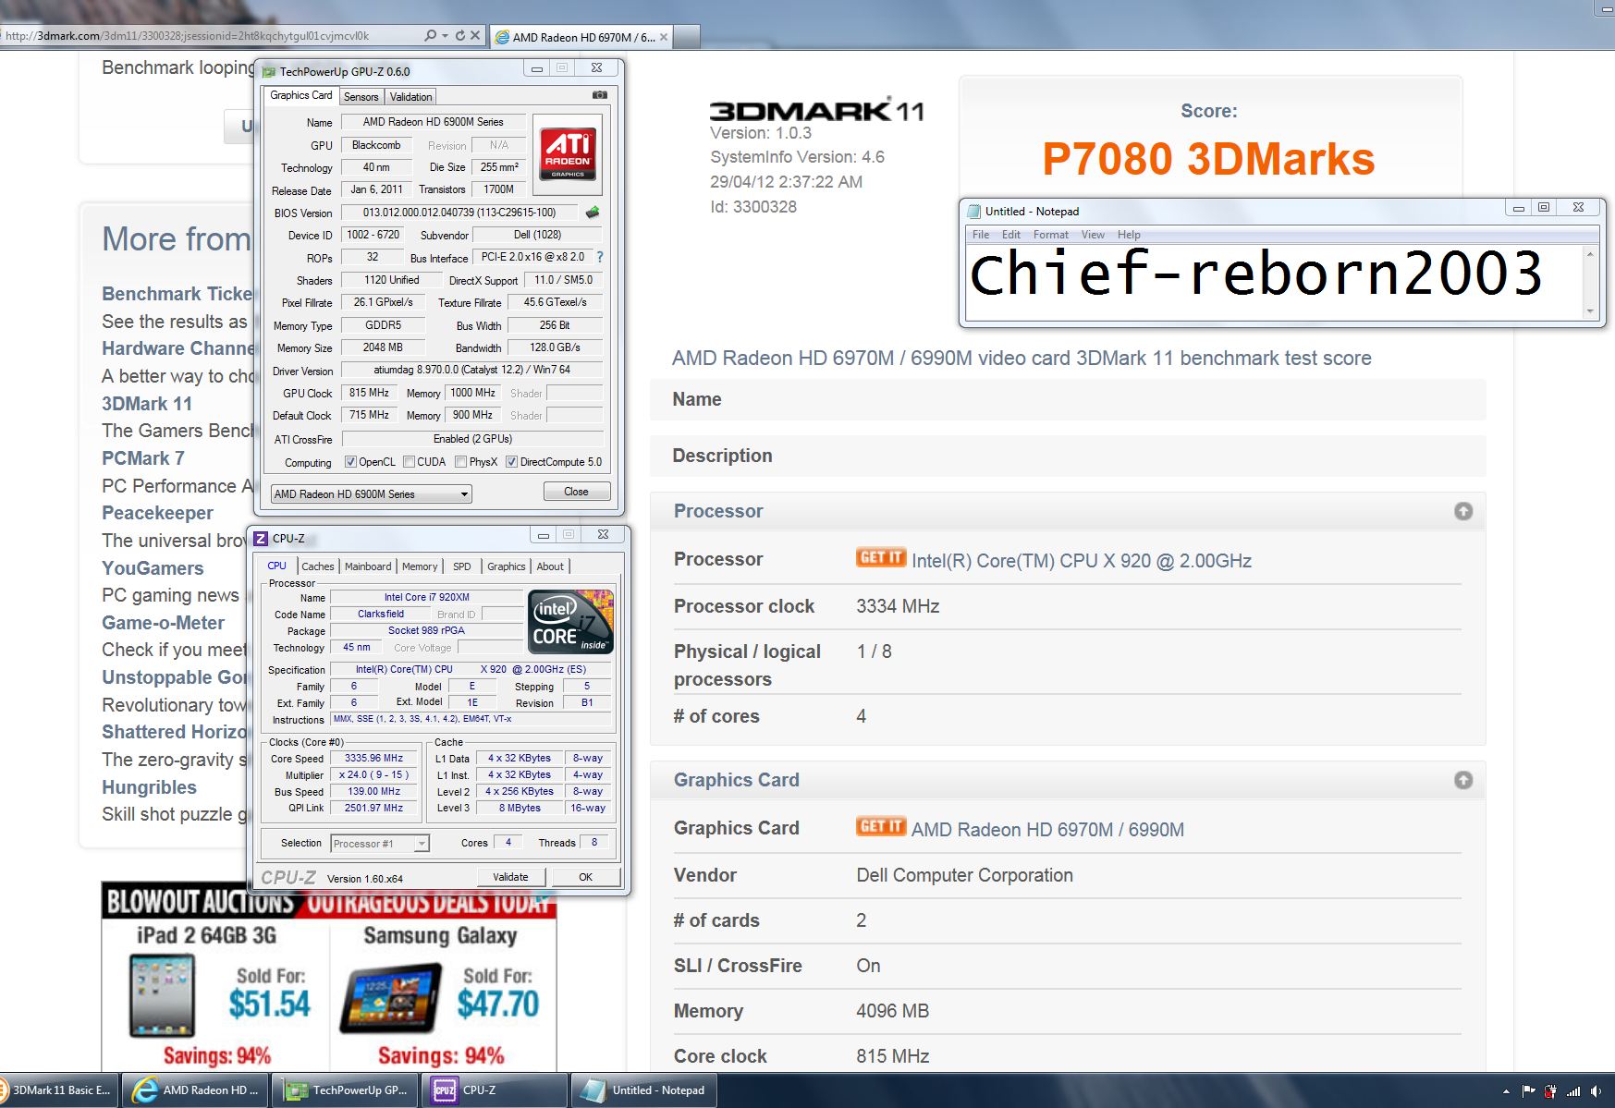Click GPU-Z screenshot camera icon
Image resolution: width=1615 pixels, height=1108 pixels.
tap(600, 95)
